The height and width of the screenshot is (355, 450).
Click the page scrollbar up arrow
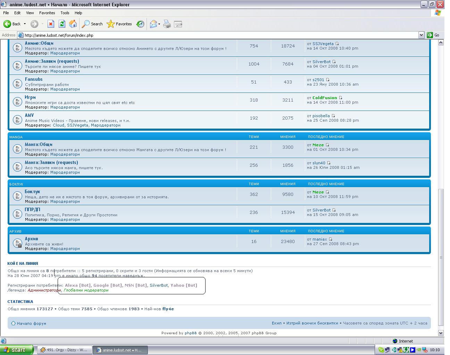coord(441,43)
